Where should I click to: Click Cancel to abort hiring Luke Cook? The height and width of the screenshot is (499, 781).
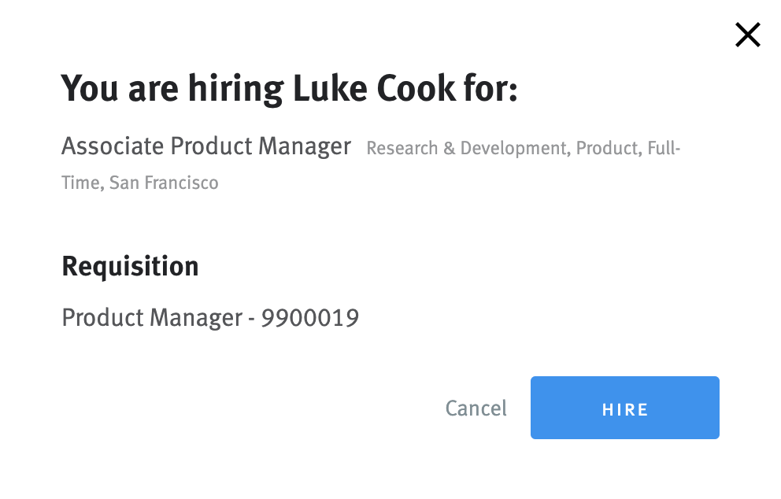[x=476, y=408]
